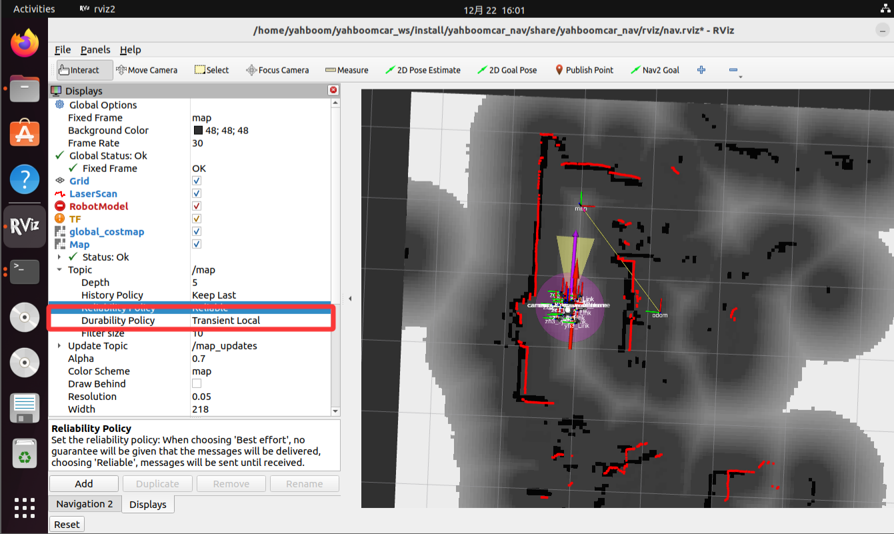Close the Displays panel
The image size is (894, 534).
[333, 91]
